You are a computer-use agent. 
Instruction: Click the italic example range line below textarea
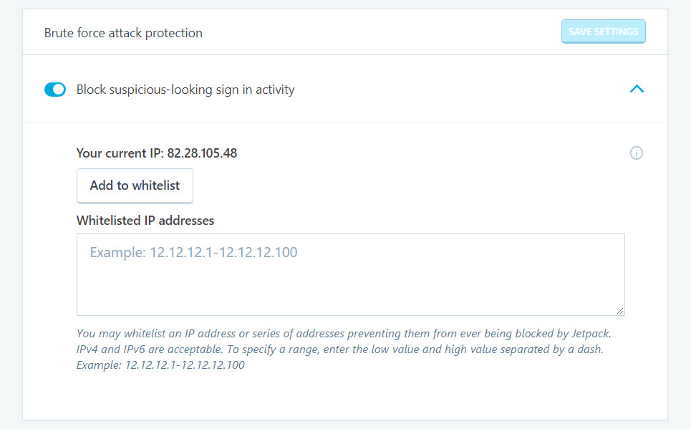click(x=160, y=365)
